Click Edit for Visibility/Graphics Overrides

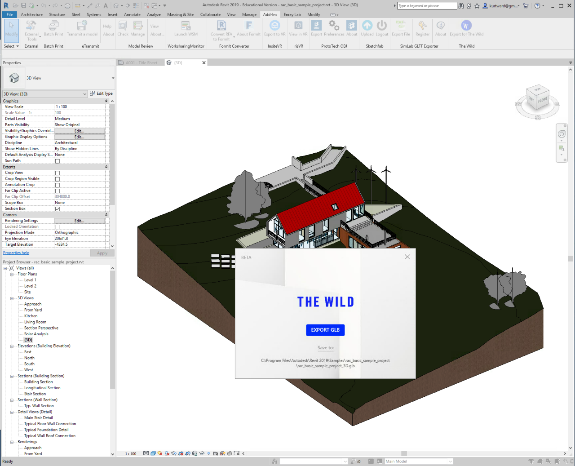pyautogui.click(x=80, y=131)
